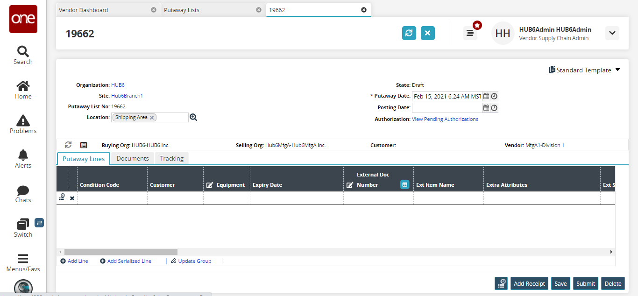Screen dimensions: 638x296
Task: Click the Location lookup magnifier icon
Action: [193, 118]
